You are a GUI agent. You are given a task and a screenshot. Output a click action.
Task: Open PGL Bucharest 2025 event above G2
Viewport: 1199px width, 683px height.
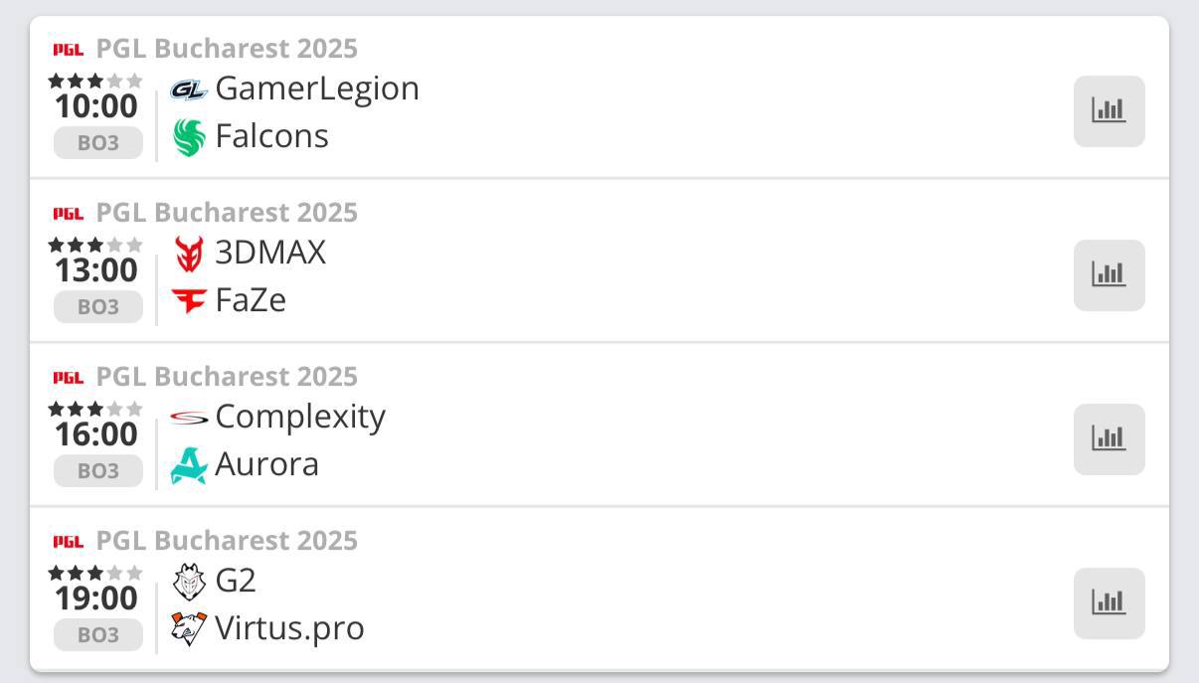coord(227,541)
